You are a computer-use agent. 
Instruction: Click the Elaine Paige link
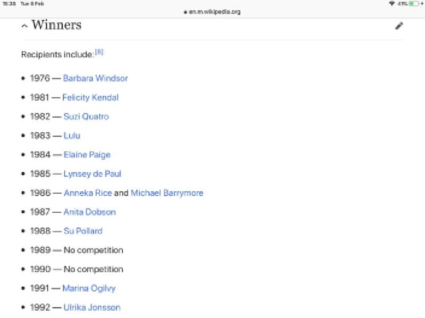[x=87, y=154]
